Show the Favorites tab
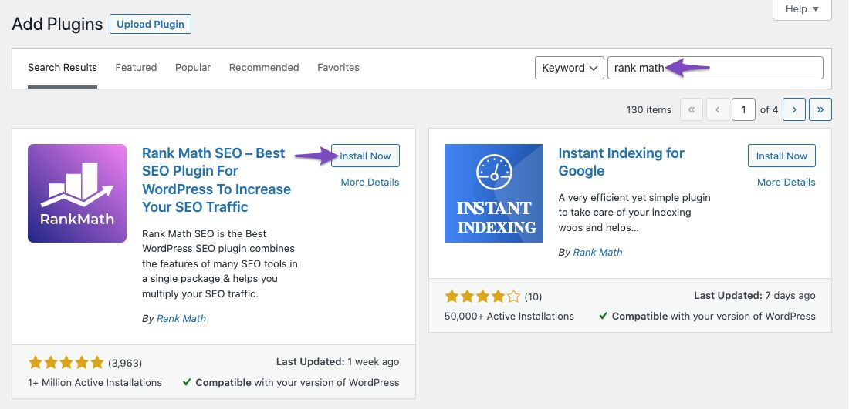 (338, 68)
